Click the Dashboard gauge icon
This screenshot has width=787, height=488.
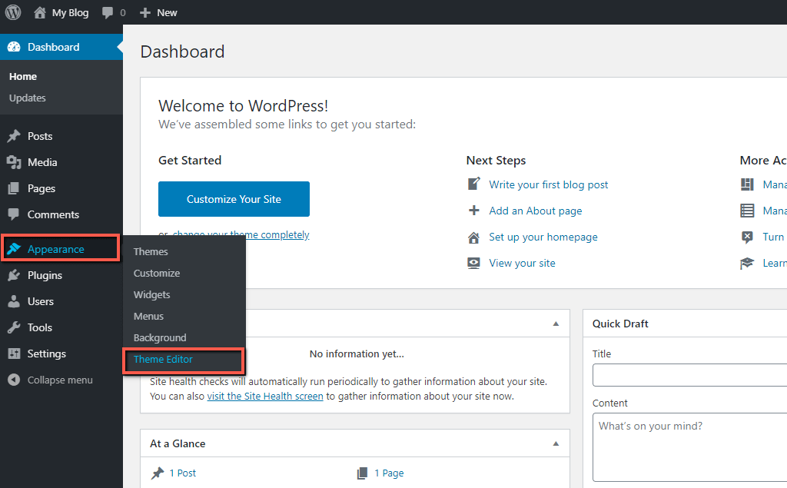pyautogui.click(x=14, y=47)
